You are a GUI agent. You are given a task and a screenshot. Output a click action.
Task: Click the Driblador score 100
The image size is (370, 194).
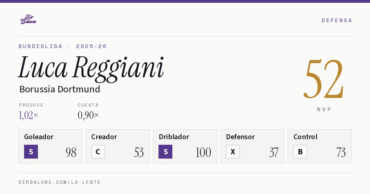(x=203, y=152)
